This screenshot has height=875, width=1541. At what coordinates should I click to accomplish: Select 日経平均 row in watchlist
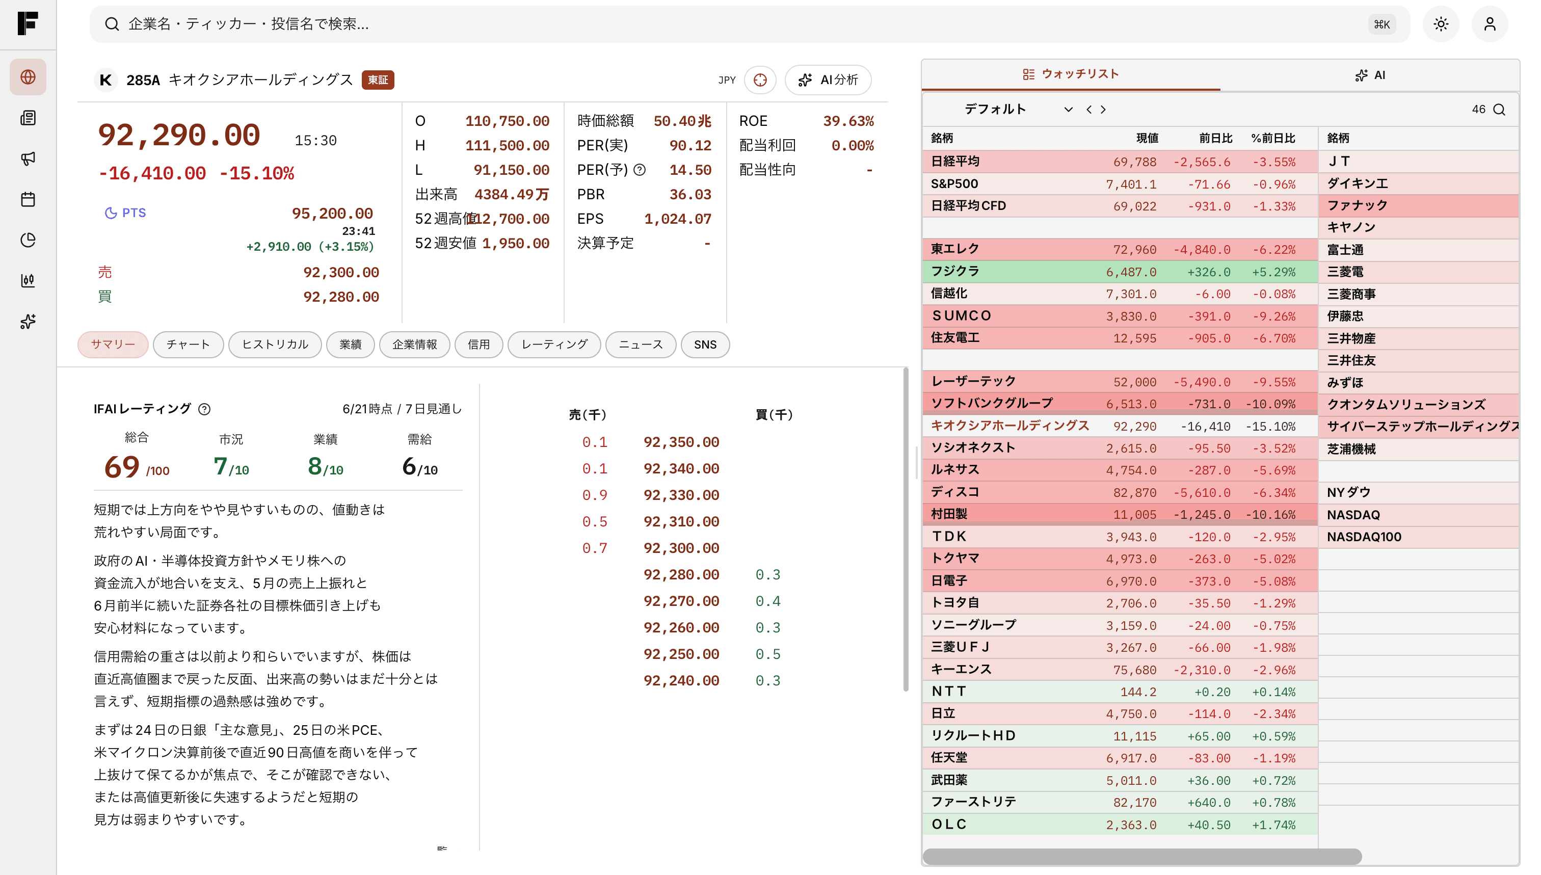[x=1120, y=162]
